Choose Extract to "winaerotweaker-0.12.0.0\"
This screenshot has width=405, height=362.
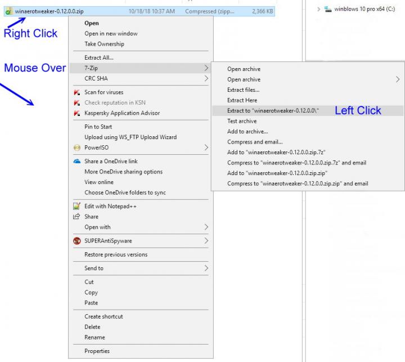273,111
